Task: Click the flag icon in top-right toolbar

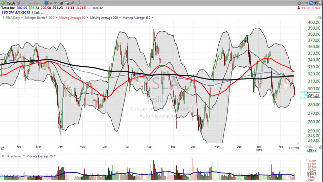Action: [303, 3]
